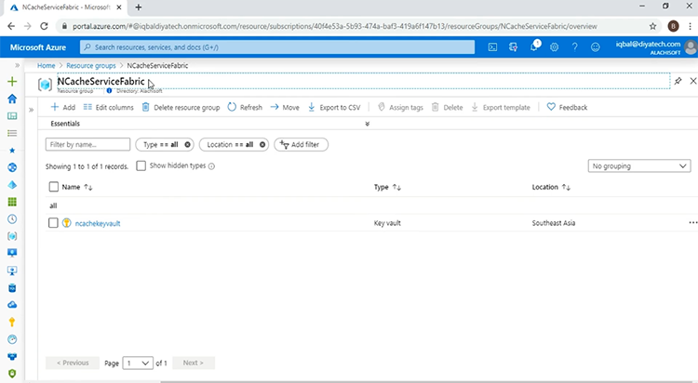Open Resource groups cube icon in sidebar
Screen dimensions: 698x383
tap(12, 236)
